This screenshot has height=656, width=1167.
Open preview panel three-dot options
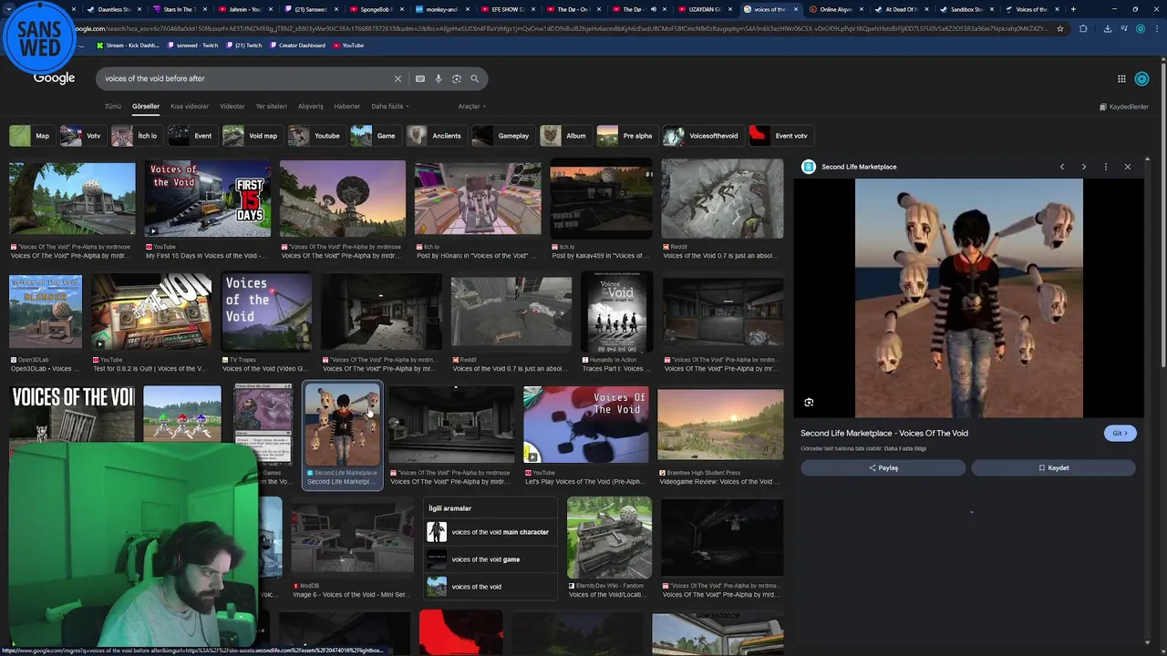click(x=1106, y=167)
